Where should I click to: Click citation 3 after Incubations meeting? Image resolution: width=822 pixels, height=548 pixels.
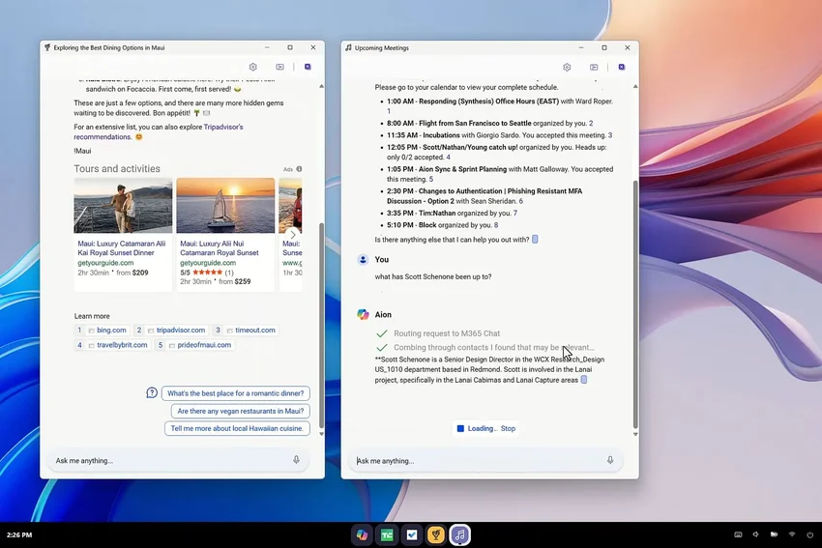coord(609,135)
